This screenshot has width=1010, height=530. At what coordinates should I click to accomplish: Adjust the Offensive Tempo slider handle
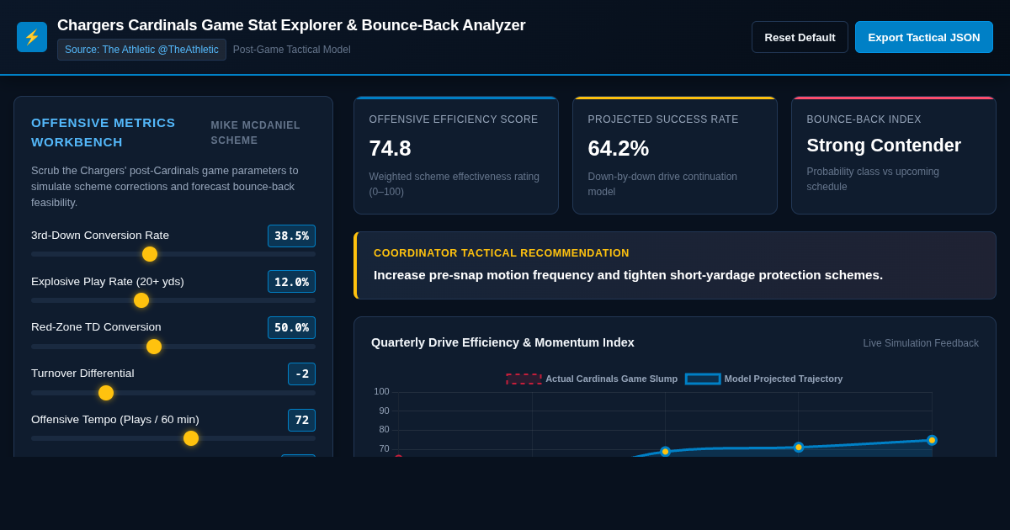pyautogui.click(x=191, y=438)
